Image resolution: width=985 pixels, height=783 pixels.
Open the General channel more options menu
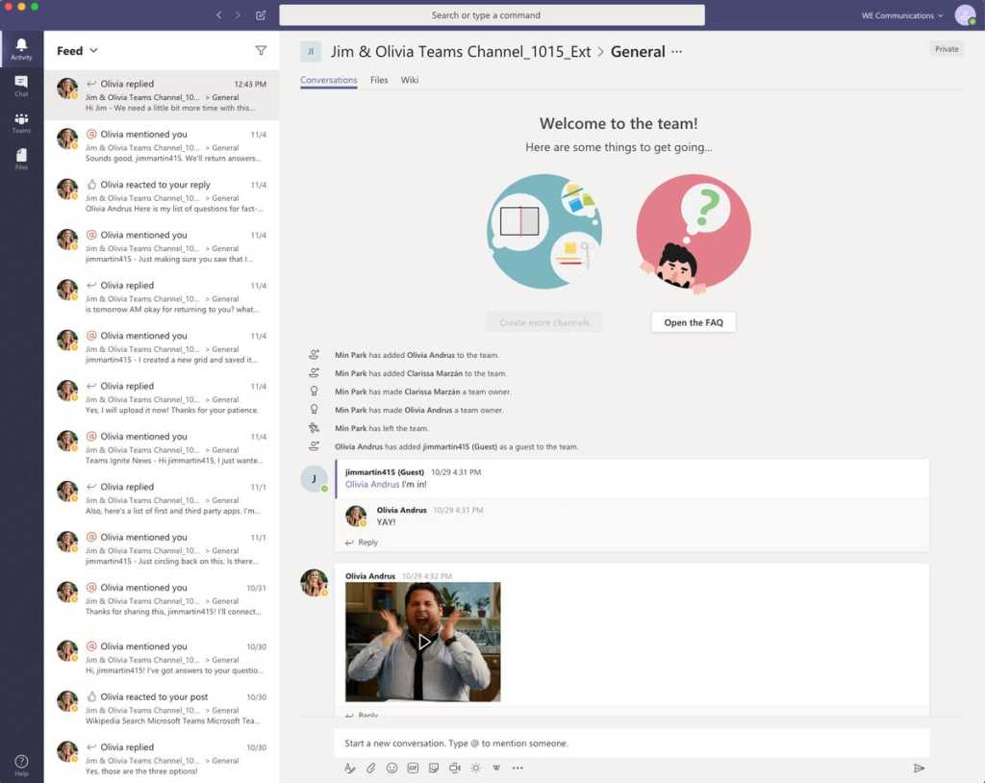pyautogui.click(x=676, y=52)
